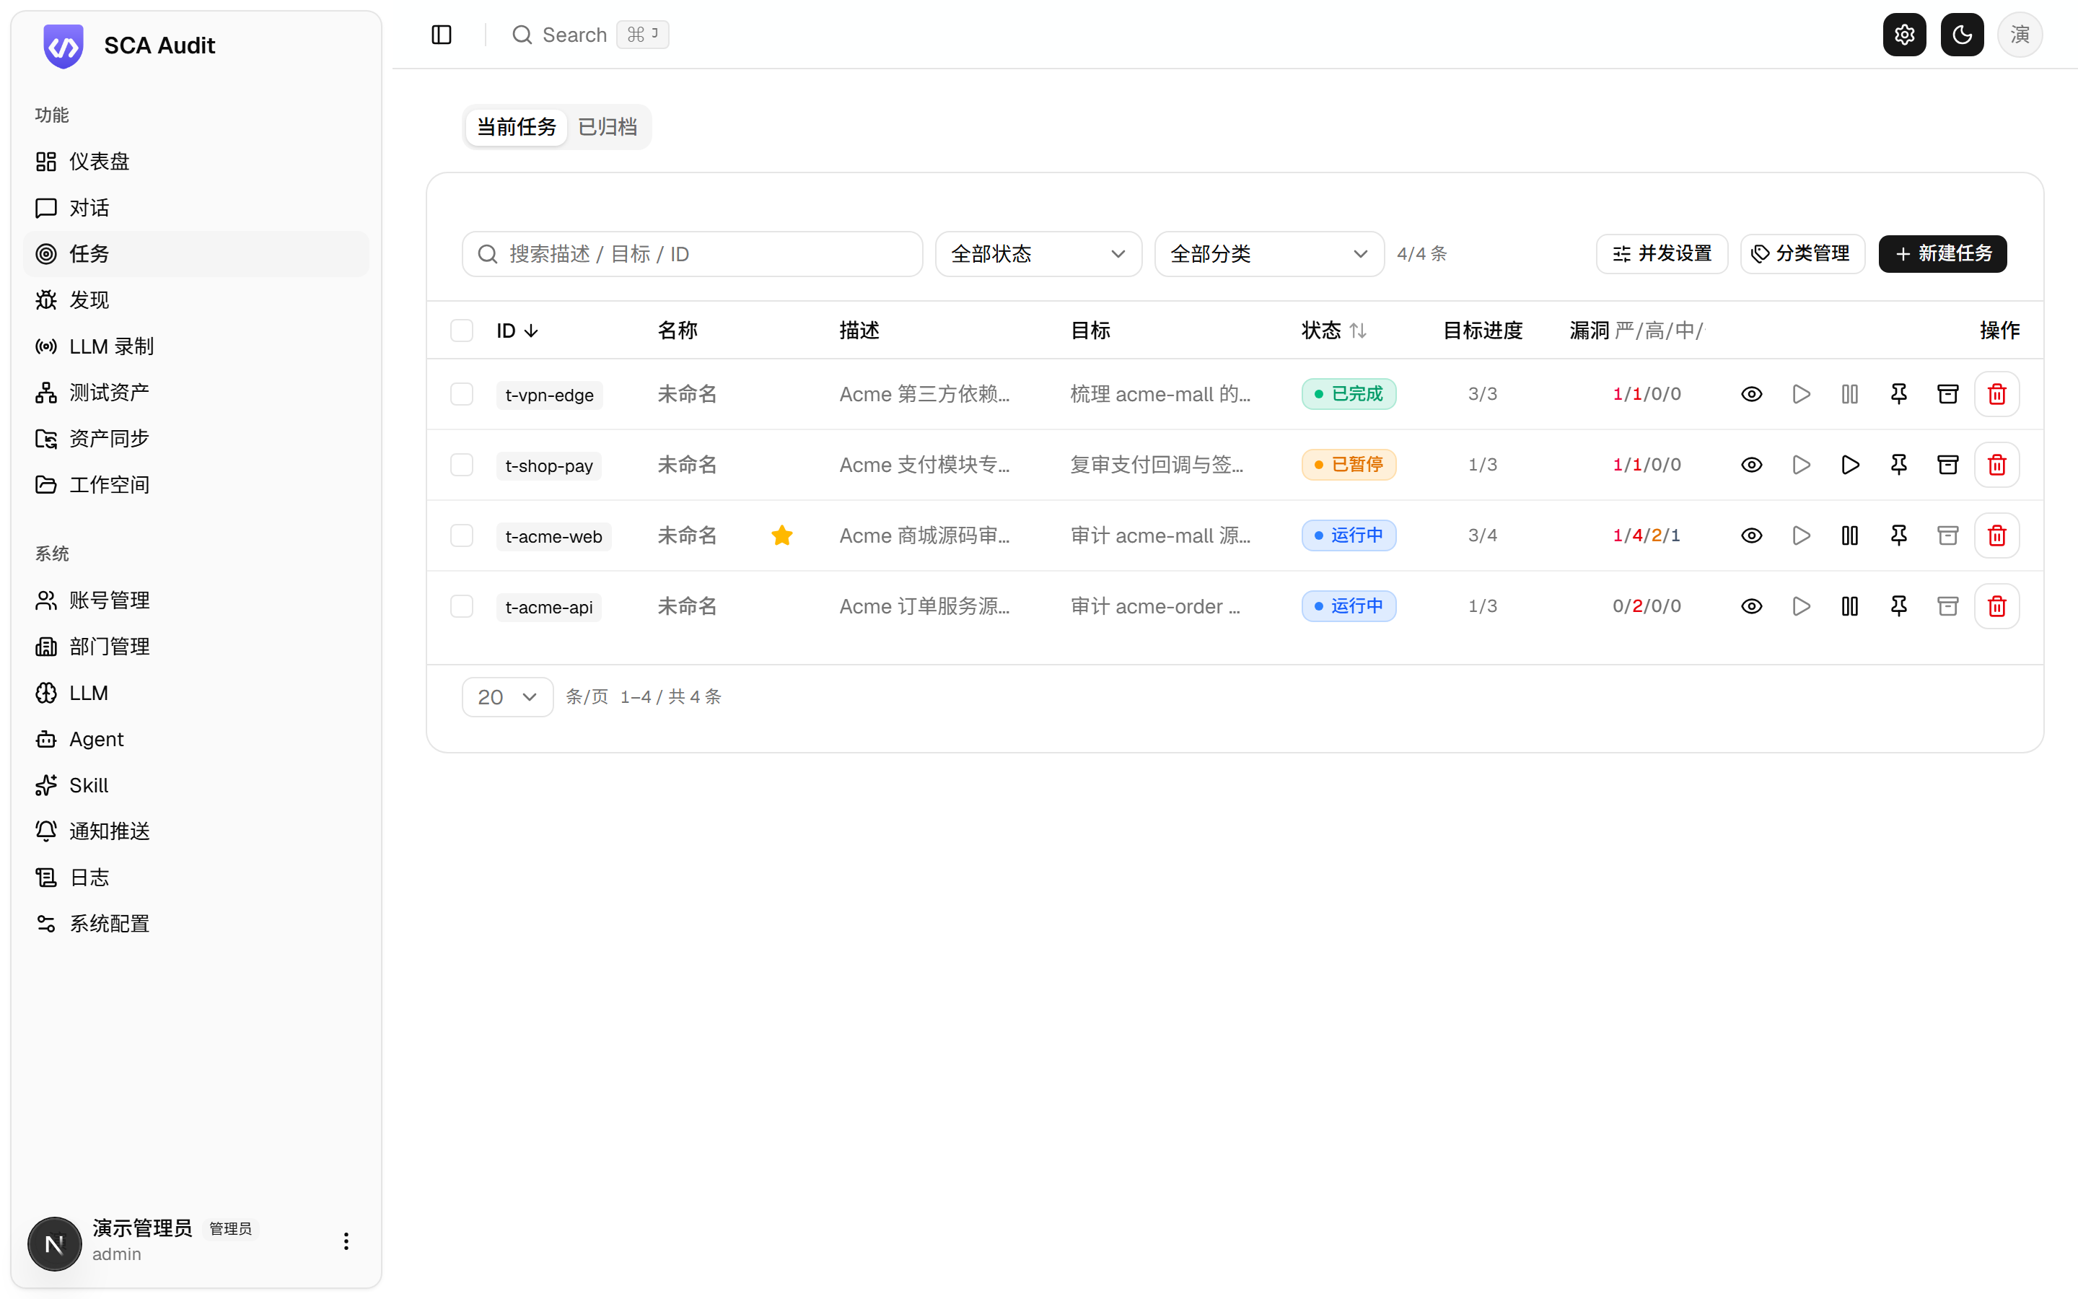The image size is (2078, 1299).
Task: Check the t-acme-web row checkbox
Action: pos(462,535)
